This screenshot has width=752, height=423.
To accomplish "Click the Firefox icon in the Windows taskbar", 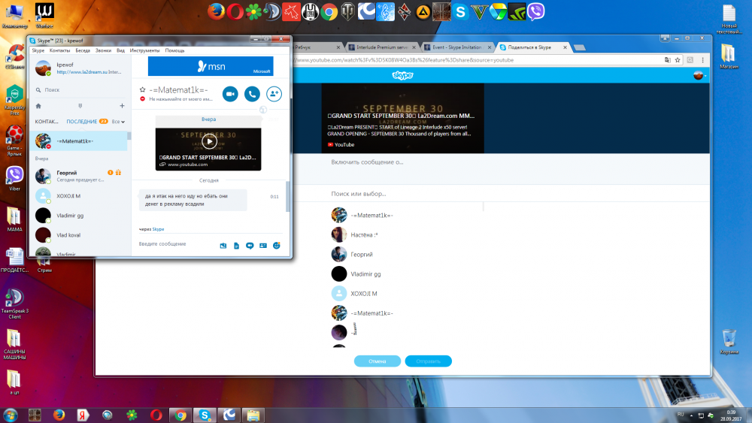I will click(x=59, y=414).
